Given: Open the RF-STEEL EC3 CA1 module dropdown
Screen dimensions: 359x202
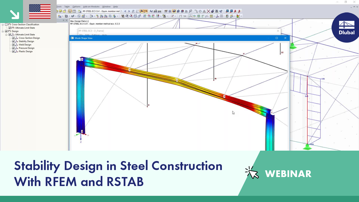Looking at the screenshot, I should pyautogui.click(x=121, y=11).
